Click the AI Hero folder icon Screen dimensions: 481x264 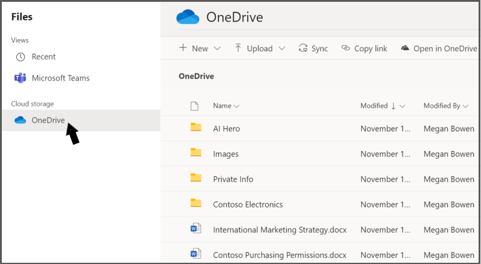coord(196,127)
